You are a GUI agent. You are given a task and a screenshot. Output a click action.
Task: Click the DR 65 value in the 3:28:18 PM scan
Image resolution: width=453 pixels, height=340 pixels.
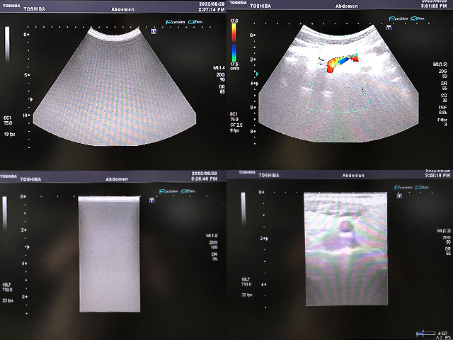tap(448, 251)
